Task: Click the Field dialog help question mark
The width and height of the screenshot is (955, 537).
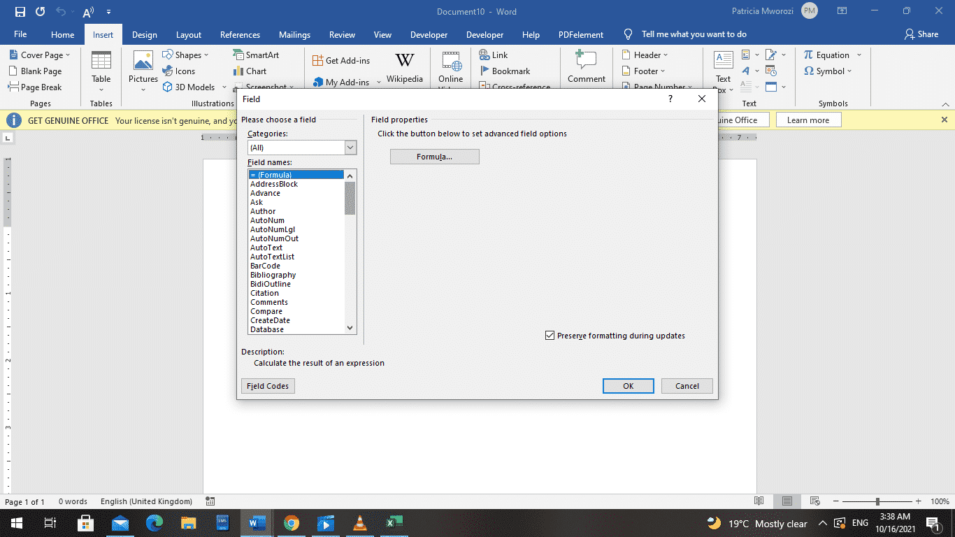Action: tap(670, 99)
